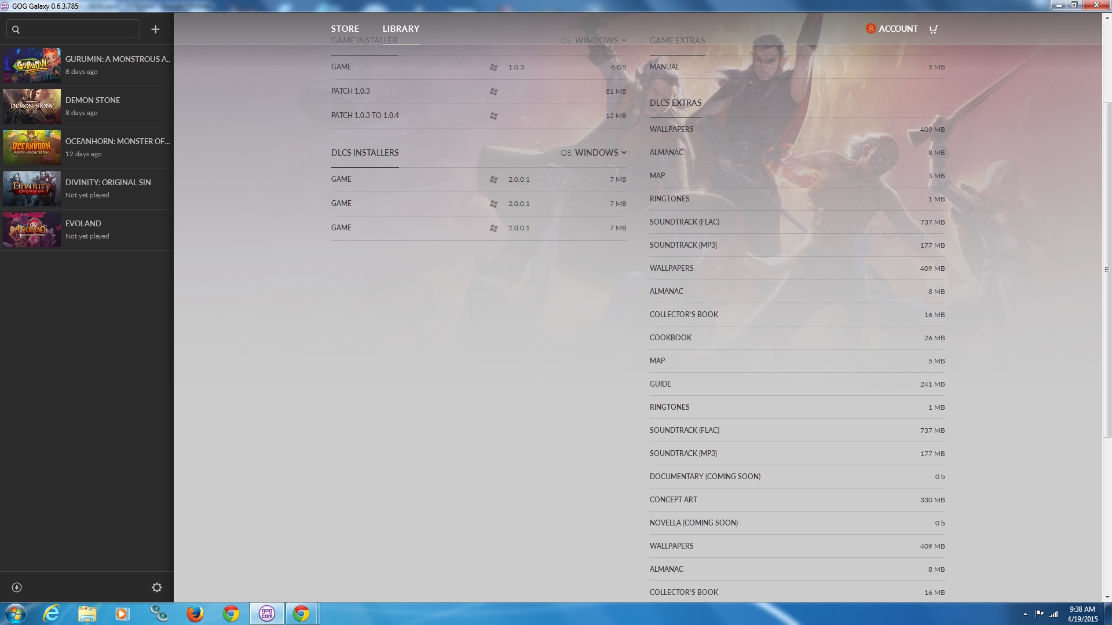Image resolution: width=1112 pixels, height=625 pixels.
Task: Download PATCH 1.0.3 installer
Action: click(x=478, y=91)
